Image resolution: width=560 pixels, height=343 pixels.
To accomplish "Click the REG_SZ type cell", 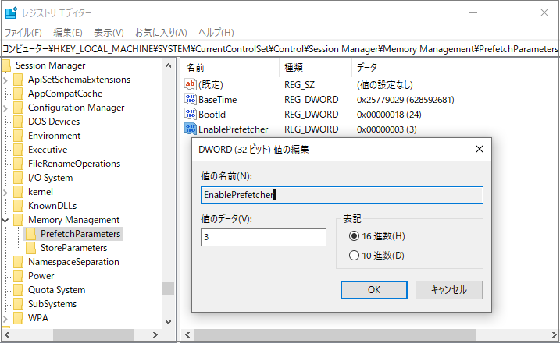I will [299, 84].
